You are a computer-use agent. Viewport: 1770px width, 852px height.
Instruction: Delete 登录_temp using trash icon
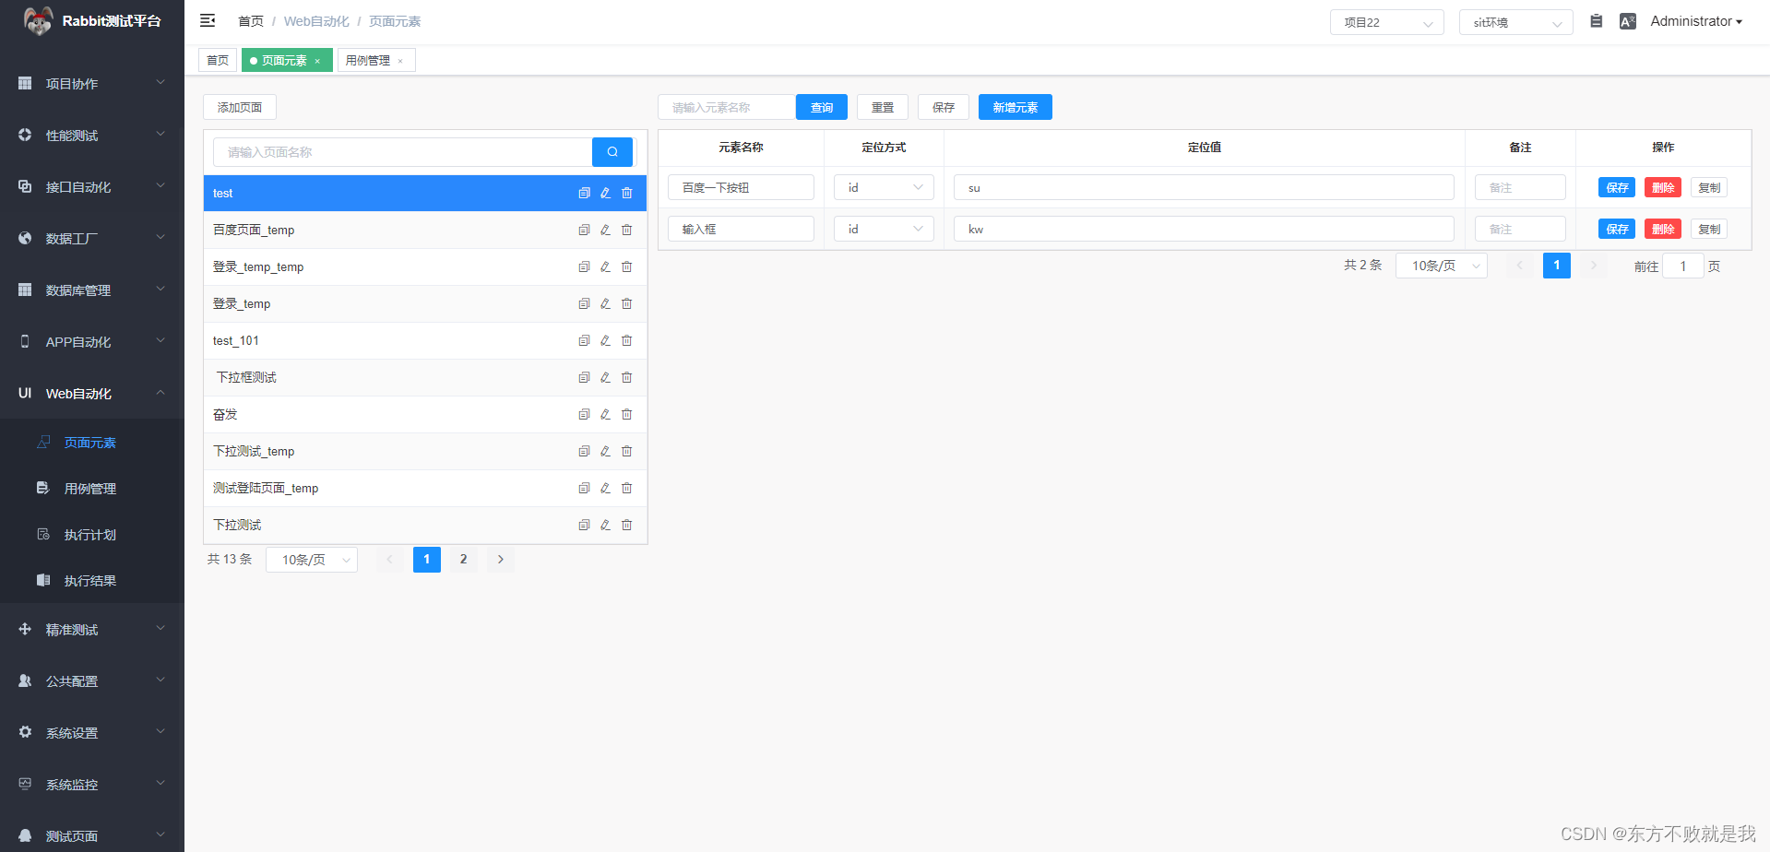(x=627, y=303)
